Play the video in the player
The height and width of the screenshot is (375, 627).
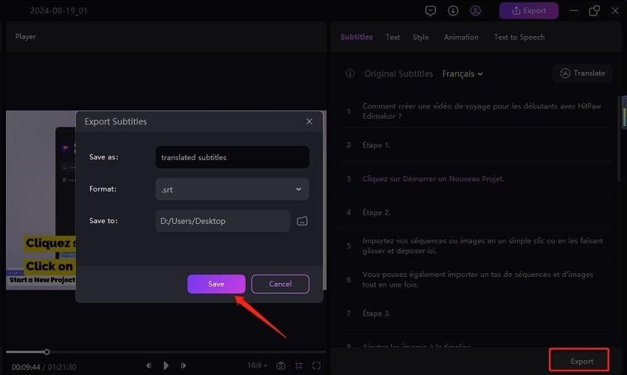point(165,365)
